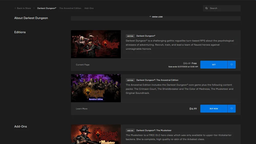This screenshot has width=256, height=144.
Task: Add Ancestral Edition to wishlist heart icon
Action: [231, 109]
